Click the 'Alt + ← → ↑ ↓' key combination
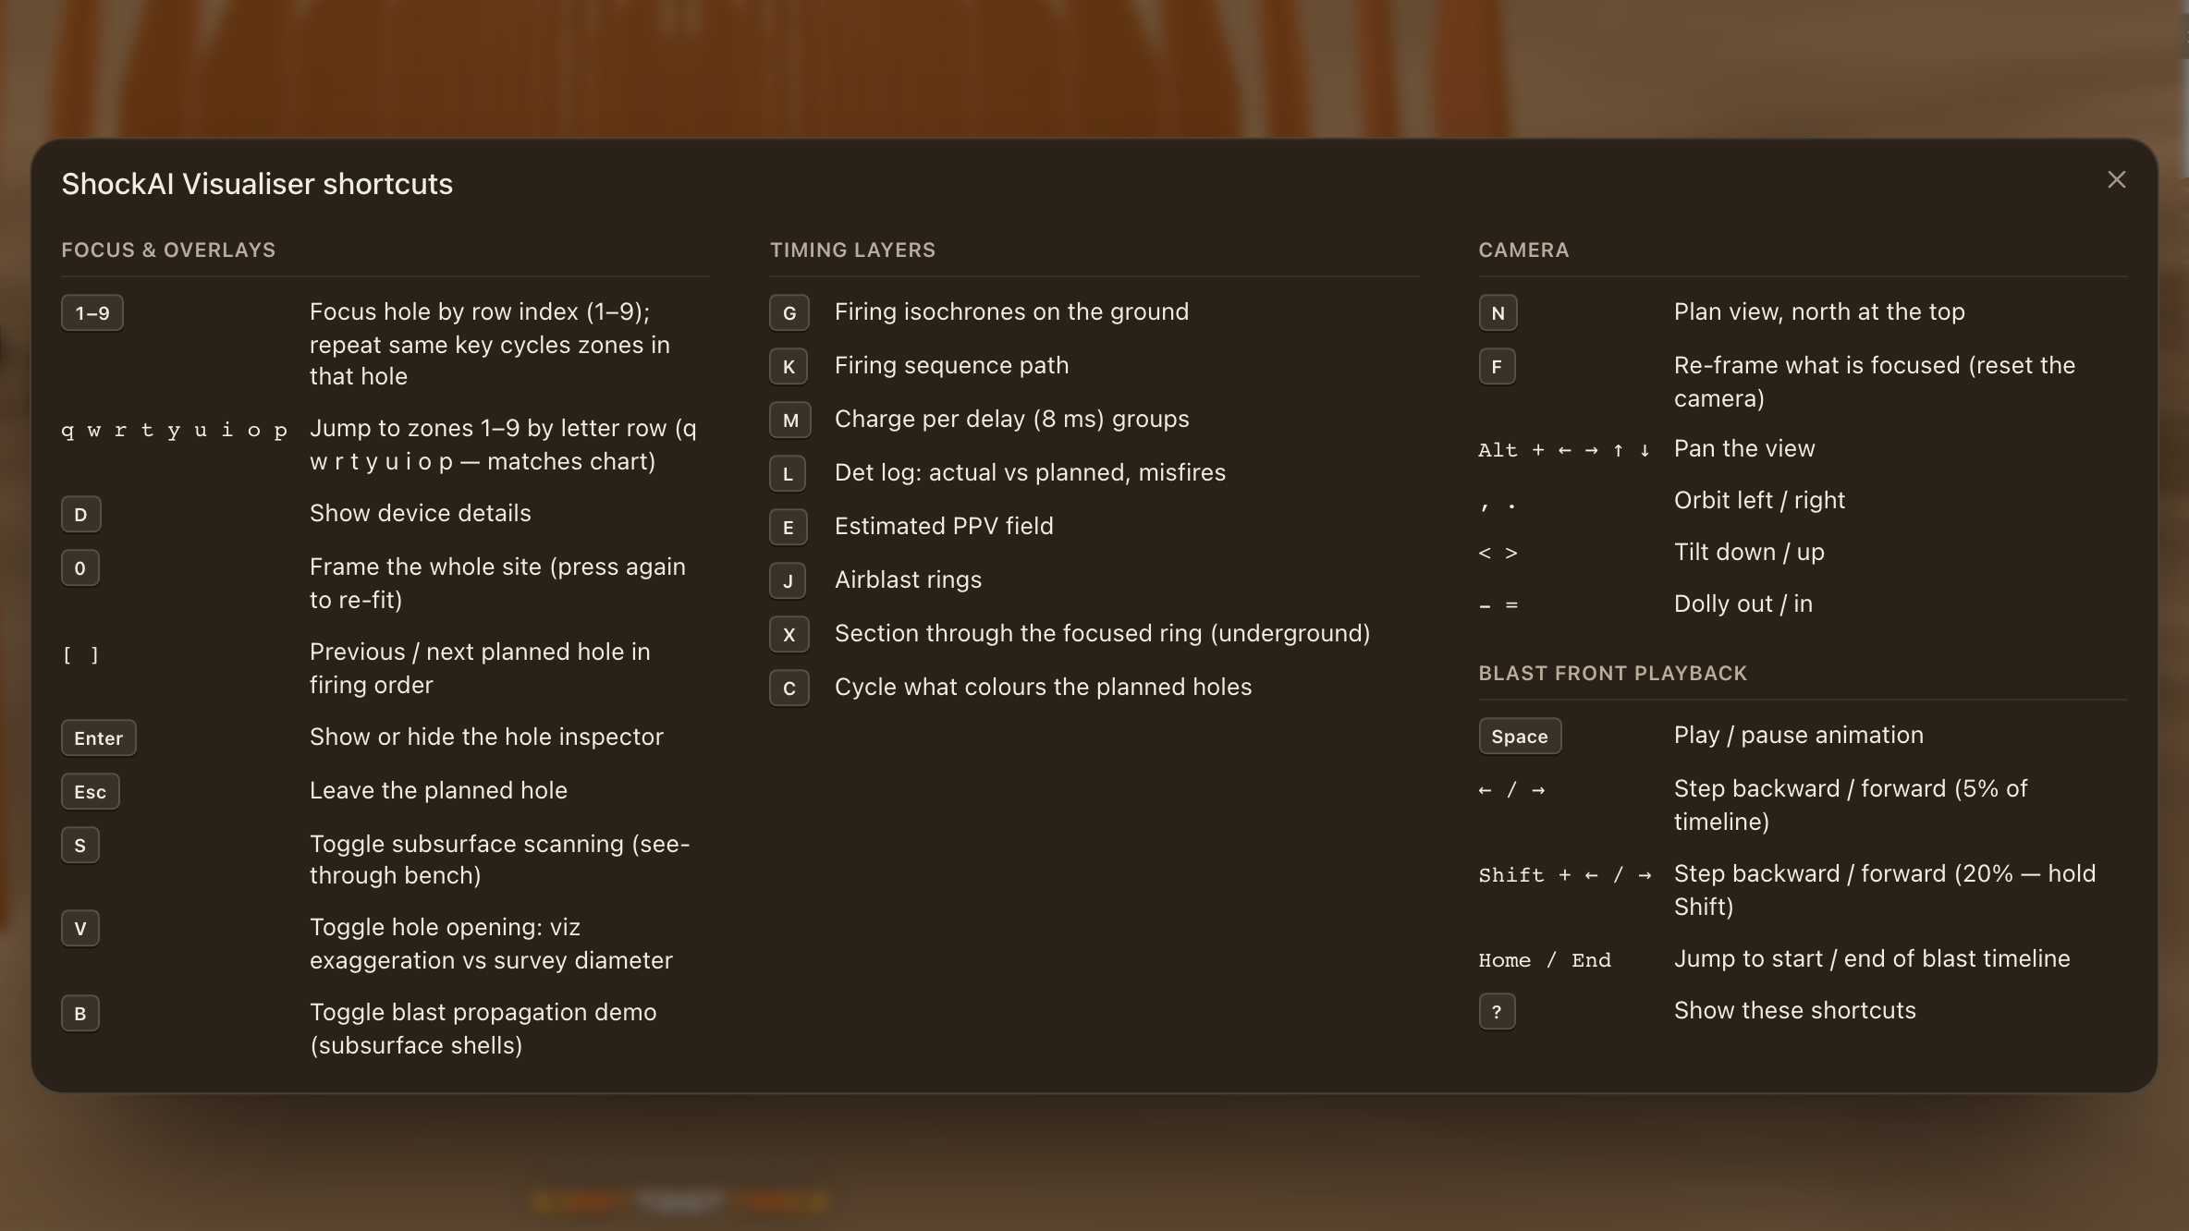 pos(1564,450)
